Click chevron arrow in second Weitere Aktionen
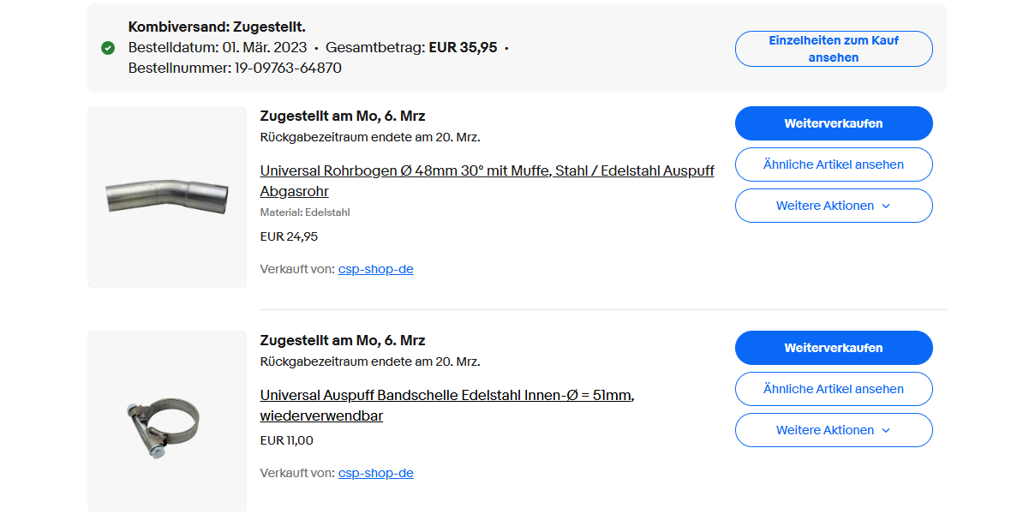 pos(886,431)
